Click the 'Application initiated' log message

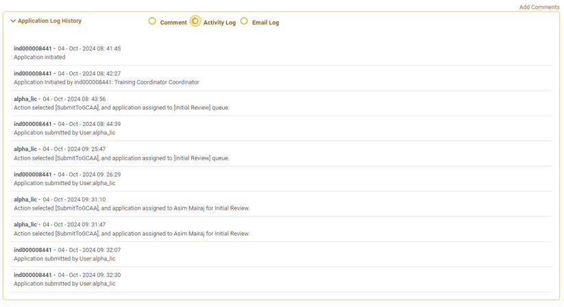click(40, 58)
